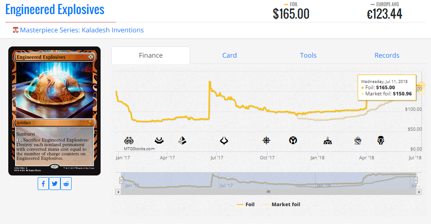Image resolution: width=431 pixels, height=224 pixels.
Task: Share the card on Reddit
Action: pos(66,184)
